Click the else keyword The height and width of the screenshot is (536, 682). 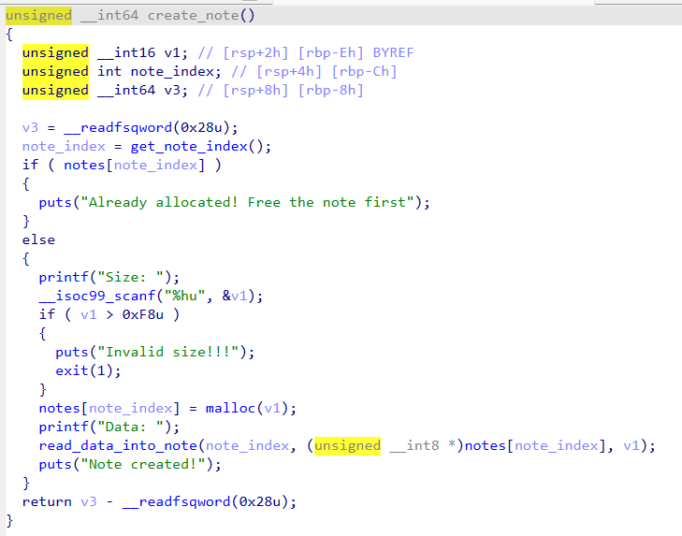[x=38, y=239]
